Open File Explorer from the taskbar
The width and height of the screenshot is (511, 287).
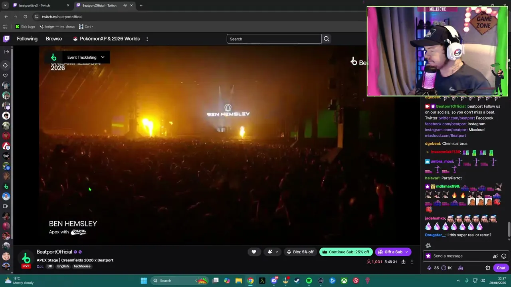pos(238,281)
